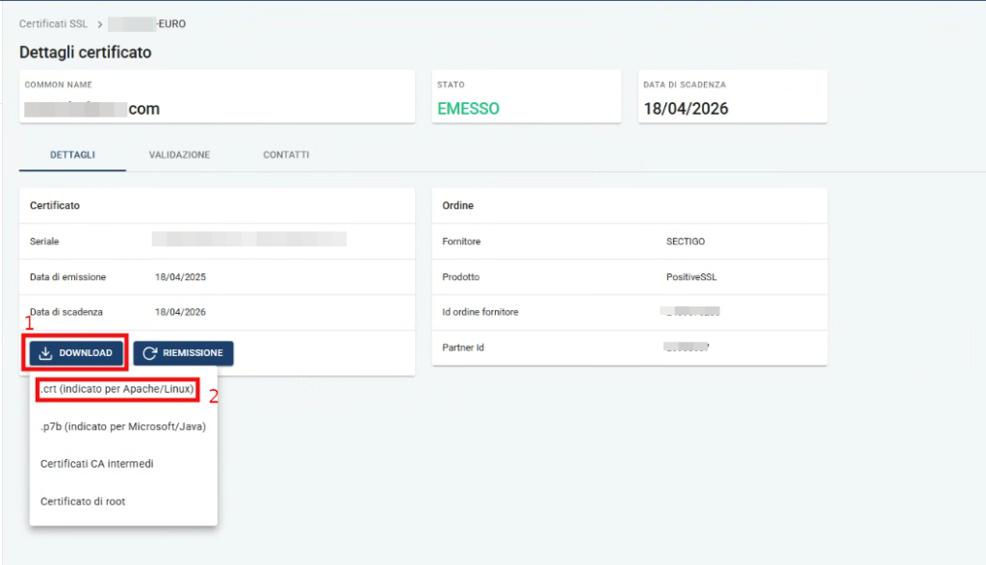Click the download arrow icon on DOWNLOAD button
The width and height of the screenshot is (986, 565).
[45, 353]
